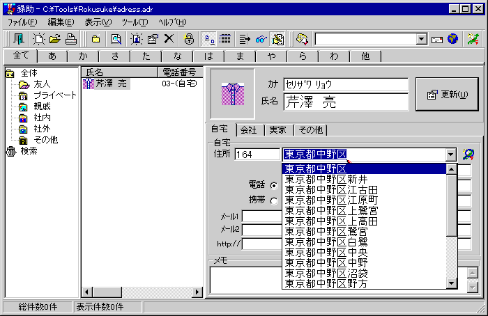488x316 pixels.
Task: Switch to the grid list view toolbar button
Action: click(224, 39)
